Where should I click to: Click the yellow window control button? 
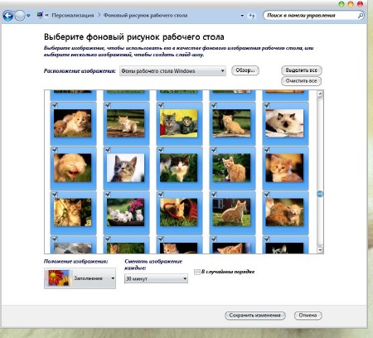pyautogui.click(x=351, y=4)
